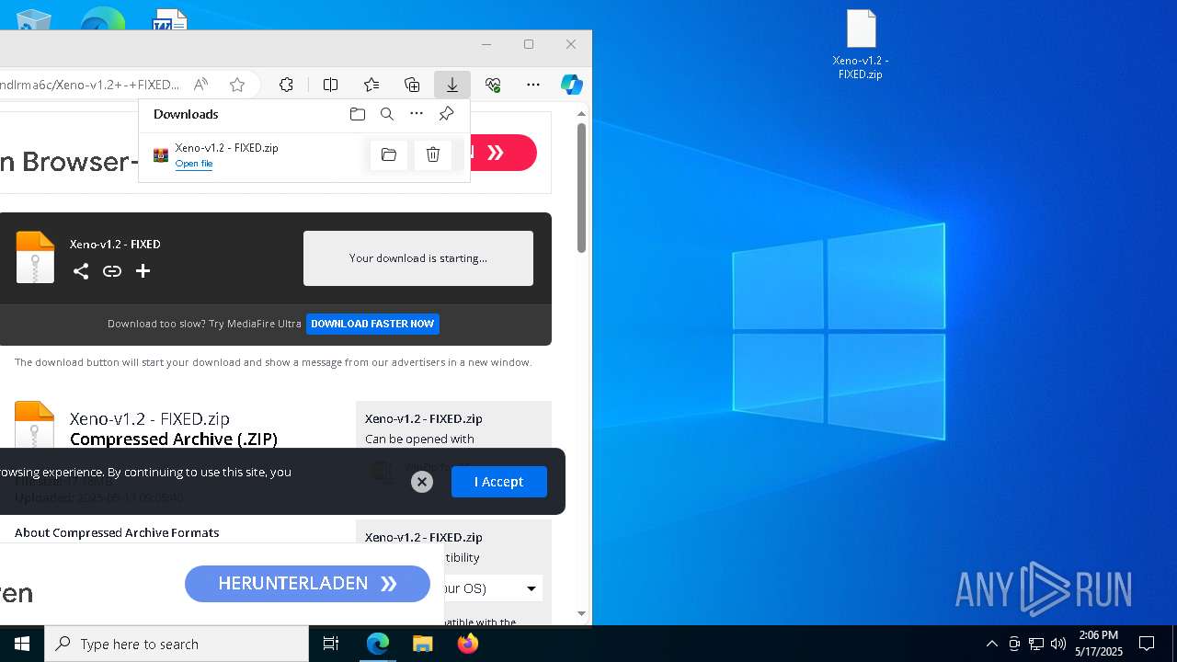Click Microsoft Edge taskbar icon
This screenshot has width=1177, height=662.
[378, 644]
